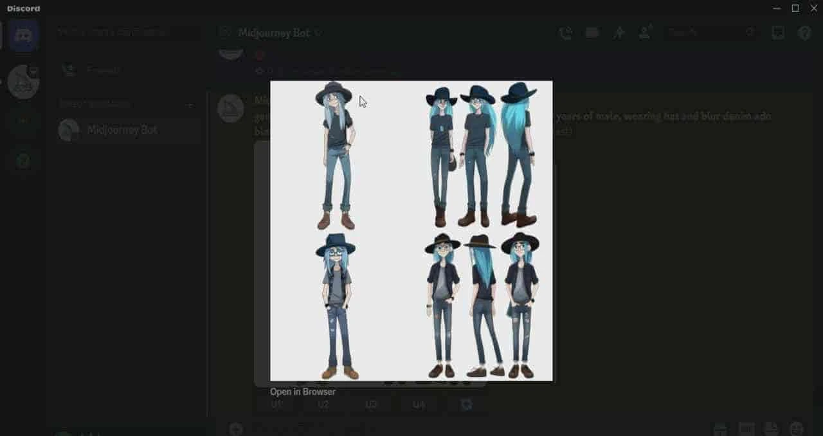Open the re-roll button next to U4
Image resolution: width=823 pixels, height=436 pixels.
[x=466, y=404]
